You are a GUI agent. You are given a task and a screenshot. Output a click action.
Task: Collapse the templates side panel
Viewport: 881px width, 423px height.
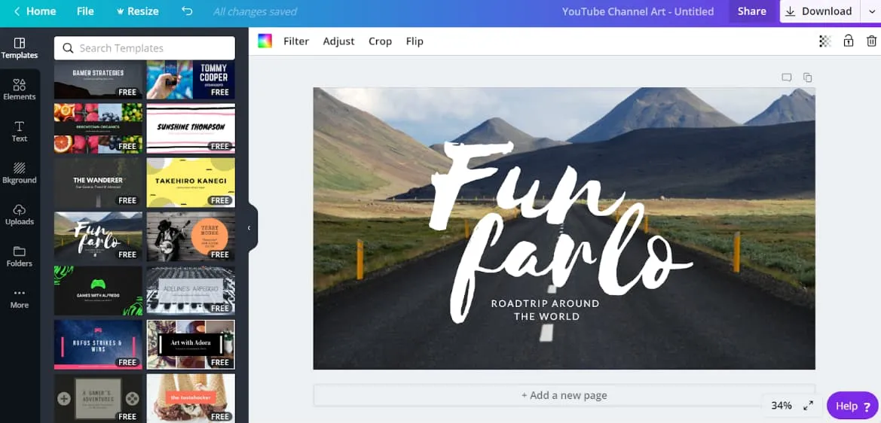click(x=249, y=228)
